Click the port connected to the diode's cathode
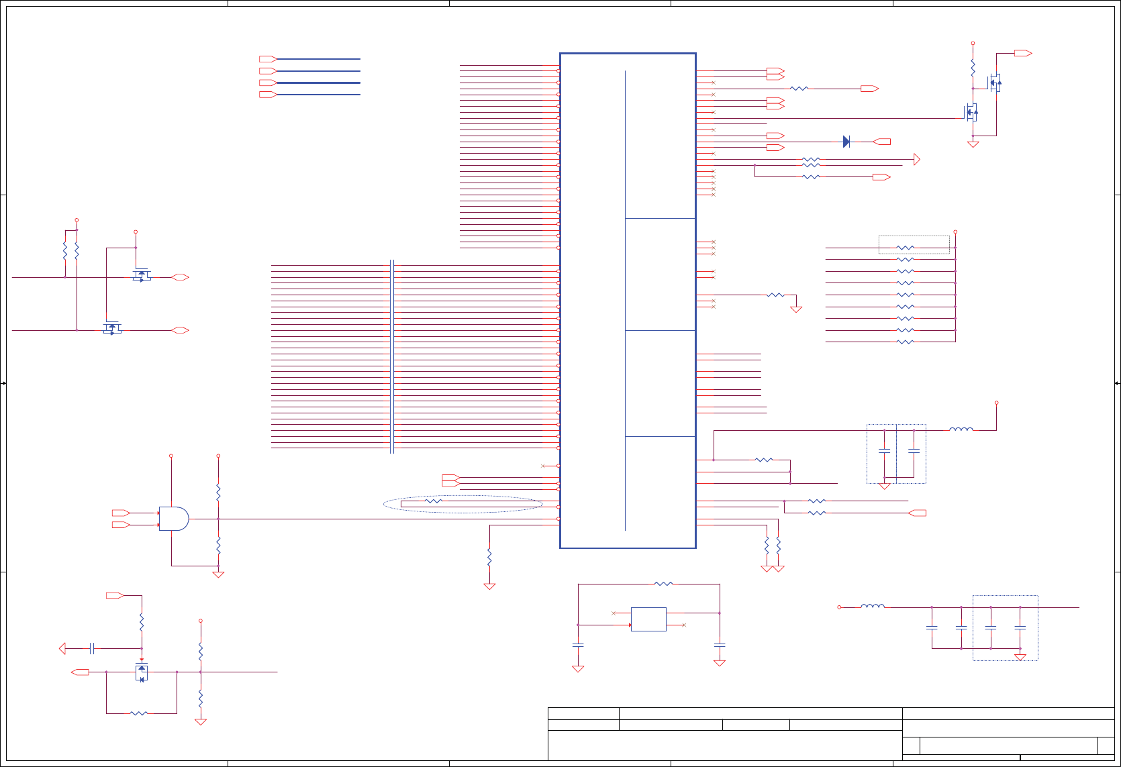This screenshot has width=1121, height=767. click(881, 142)
